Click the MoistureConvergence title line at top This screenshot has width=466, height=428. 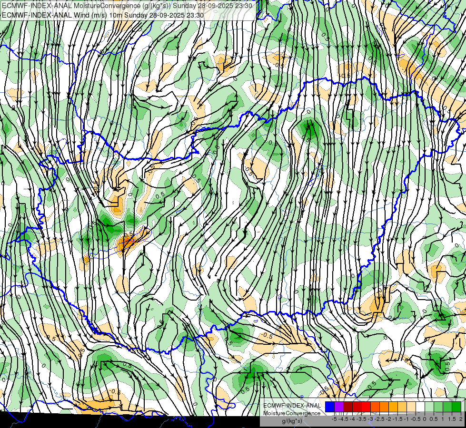pos(127,6)
